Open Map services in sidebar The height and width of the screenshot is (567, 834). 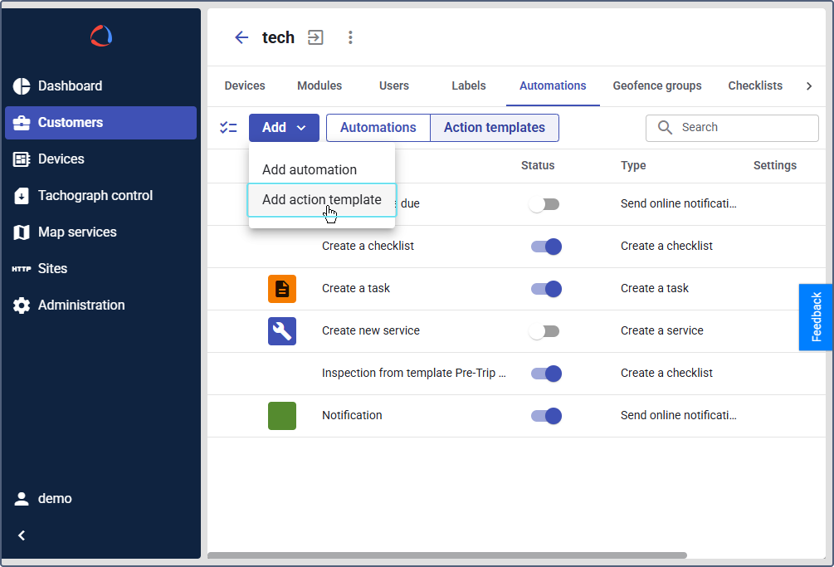click(77, 232)
